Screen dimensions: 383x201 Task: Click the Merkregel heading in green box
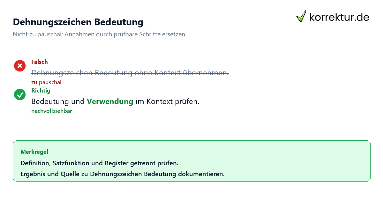[34, 152]
